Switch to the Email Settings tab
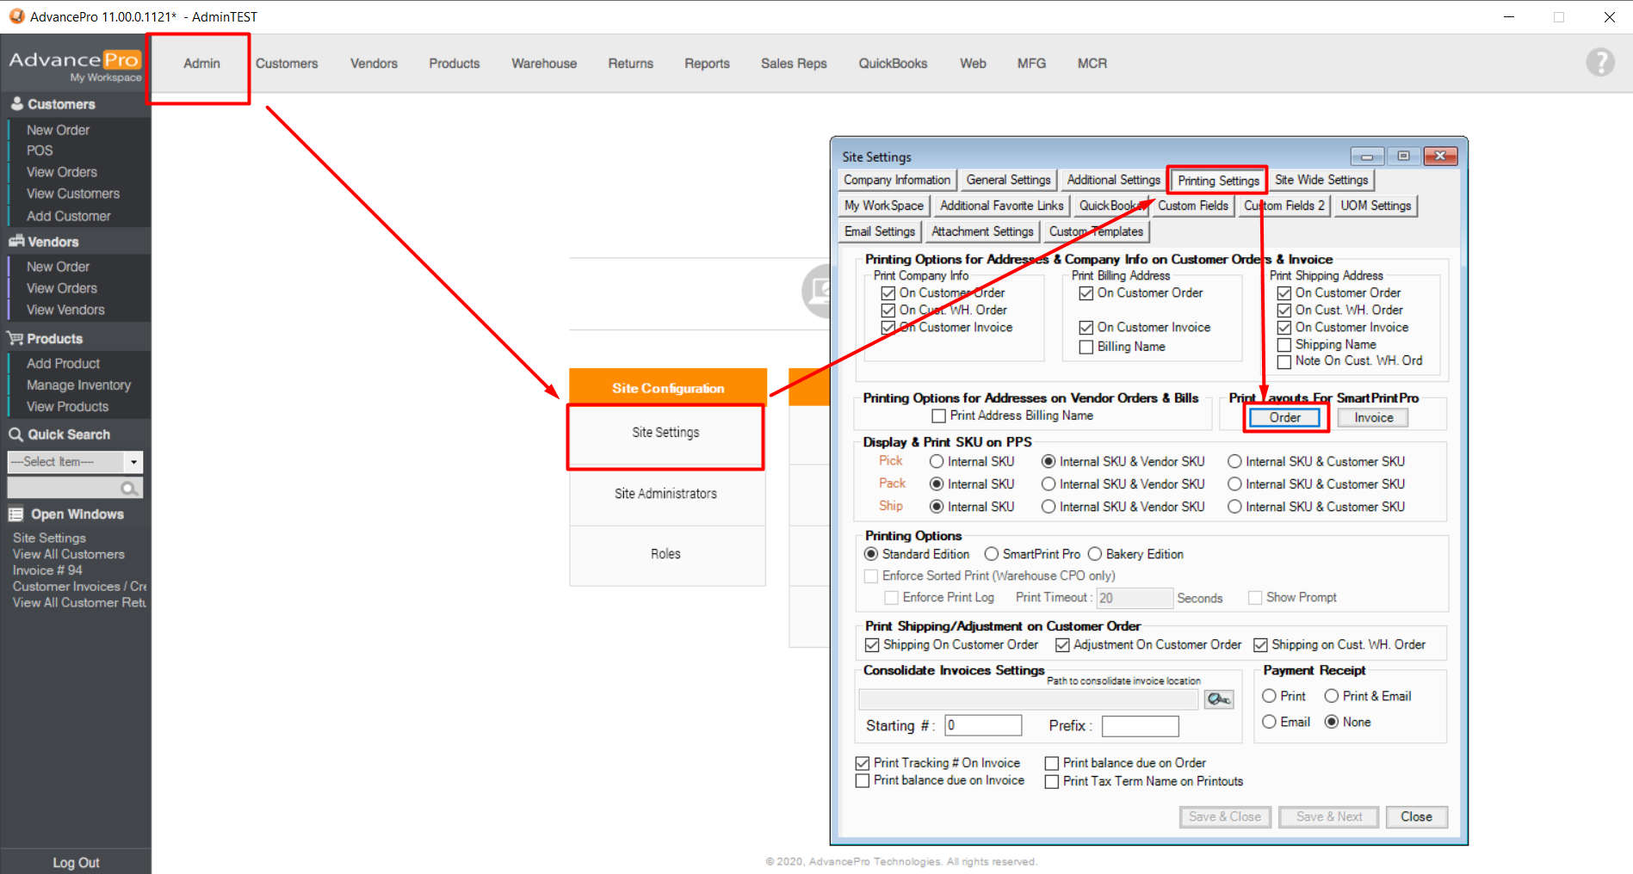This screenshot has width=1633, height=874. (x=879, y=231)
